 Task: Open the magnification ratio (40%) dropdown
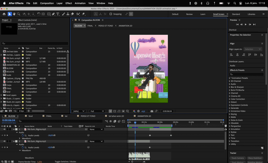click(x=79, y=111)
